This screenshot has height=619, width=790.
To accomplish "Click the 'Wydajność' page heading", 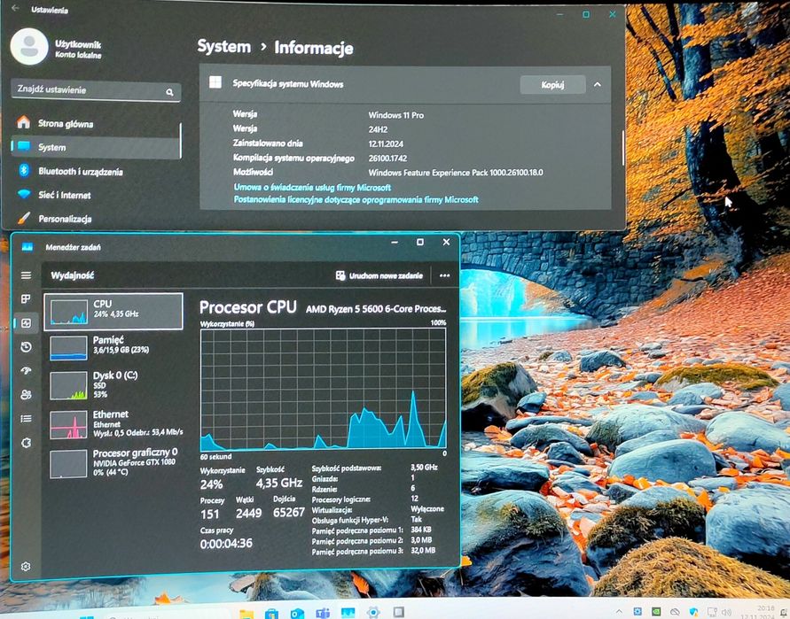I will pos(73,275).
